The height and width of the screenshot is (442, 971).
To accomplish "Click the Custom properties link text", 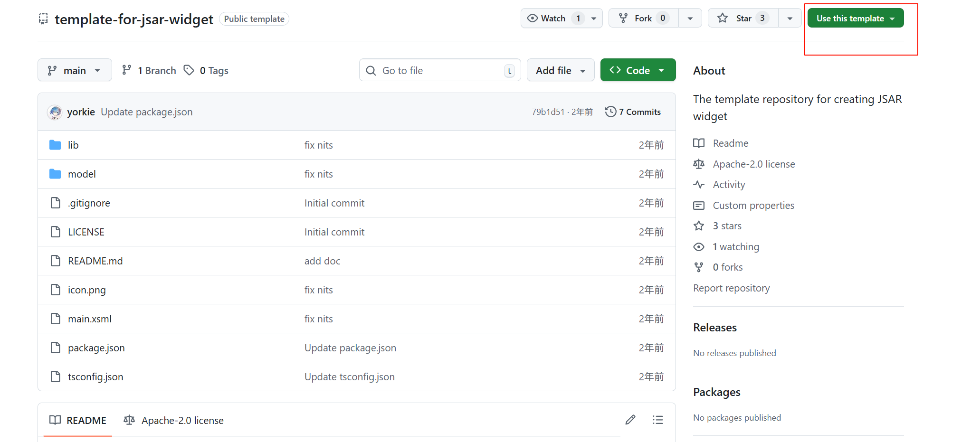I will coord(753,205).
